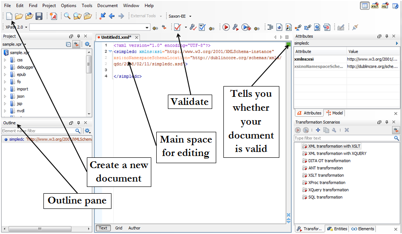Click the Show Definition plug icon in toolbar
Image resolution: width=402 pixels, height=234 pixels.
click(355, 27)
